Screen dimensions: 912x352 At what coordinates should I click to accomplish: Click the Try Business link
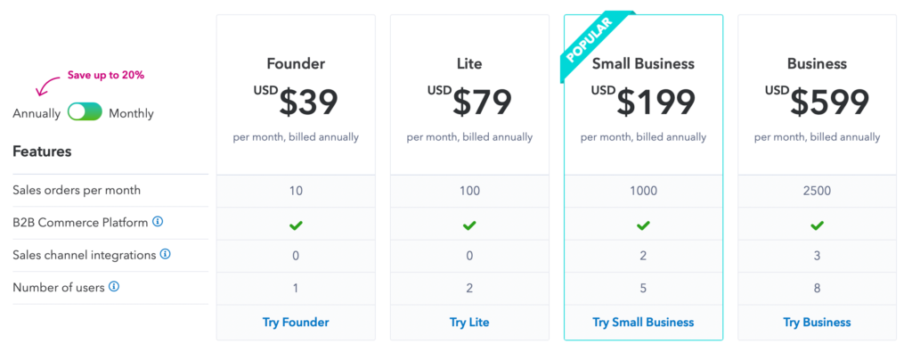pyautogui.click(x=818, y=323)
